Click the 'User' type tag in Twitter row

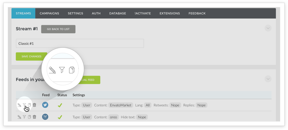coord(87,105)
